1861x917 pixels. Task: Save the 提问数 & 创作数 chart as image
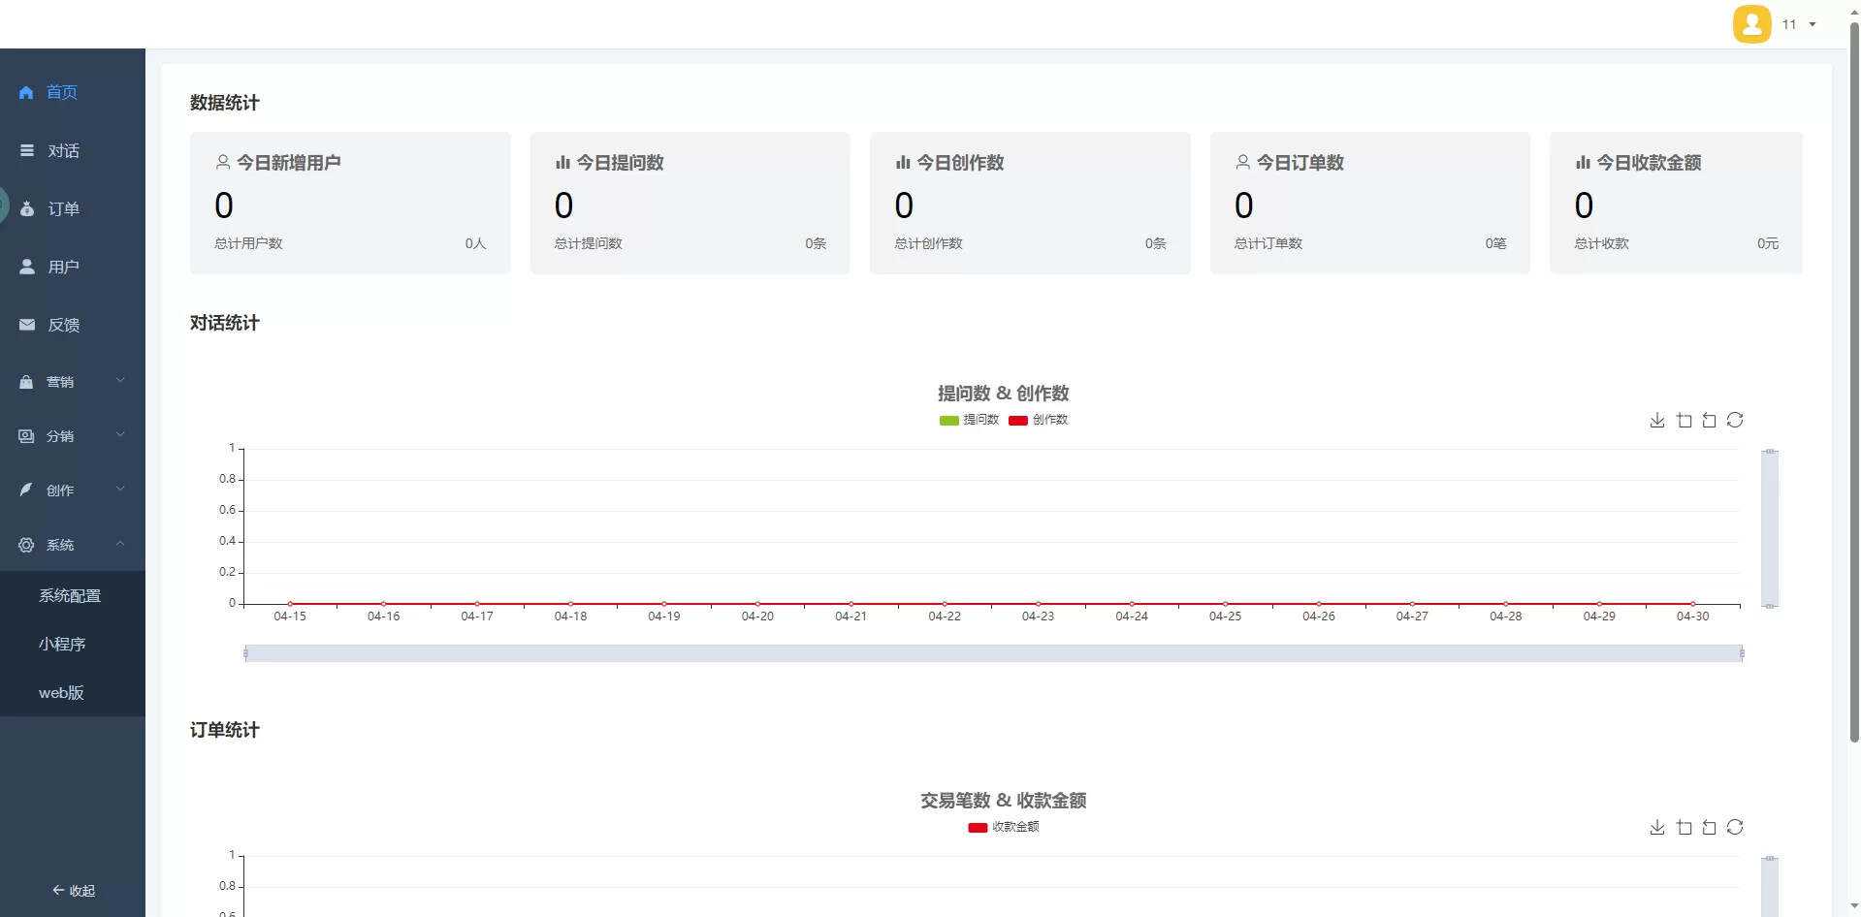[1657, 420]
